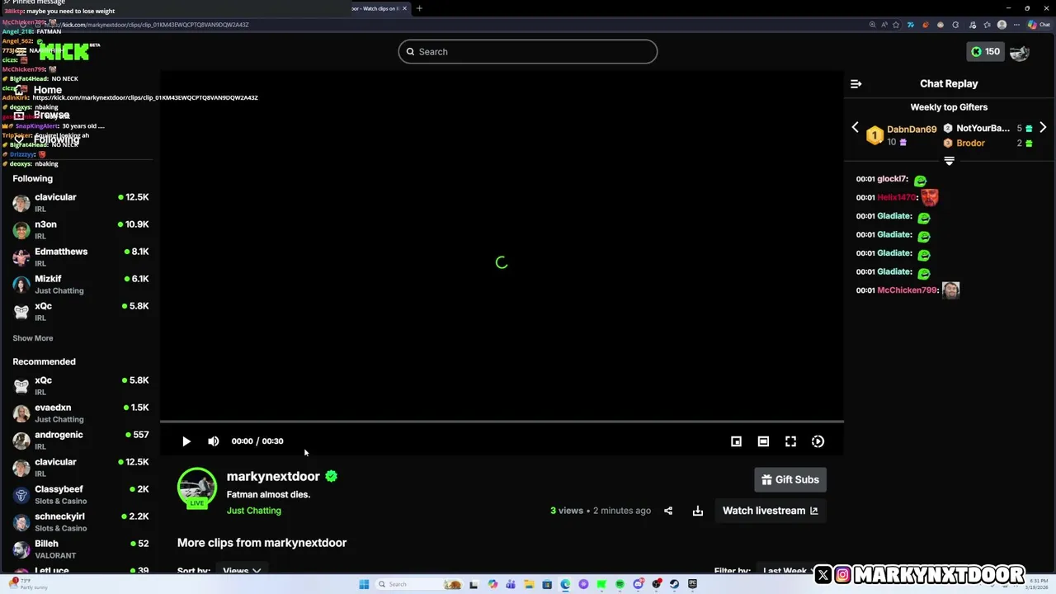Open schneckyirl channel in Recommended
The width and height of the screenshot is (1056, 594).
coord(80,521)
